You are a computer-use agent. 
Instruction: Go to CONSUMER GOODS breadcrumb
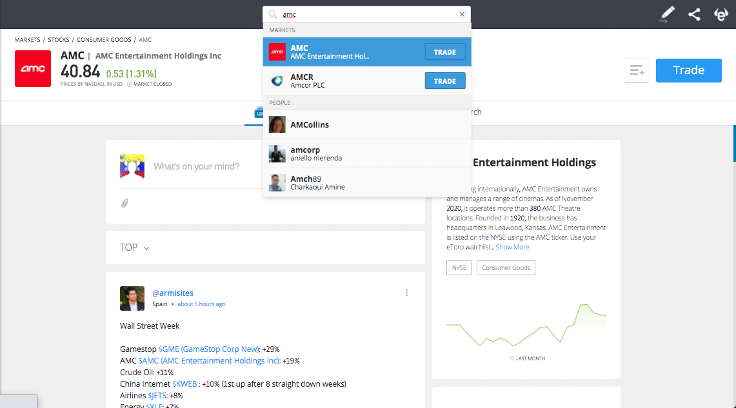click(104, 40)
